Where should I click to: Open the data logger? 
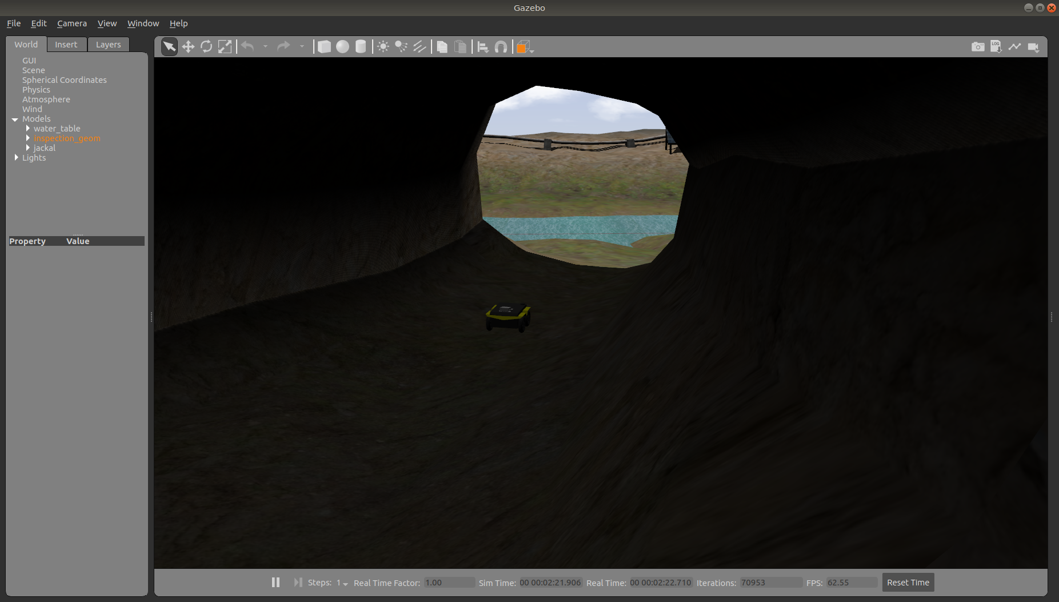(996, 47)
